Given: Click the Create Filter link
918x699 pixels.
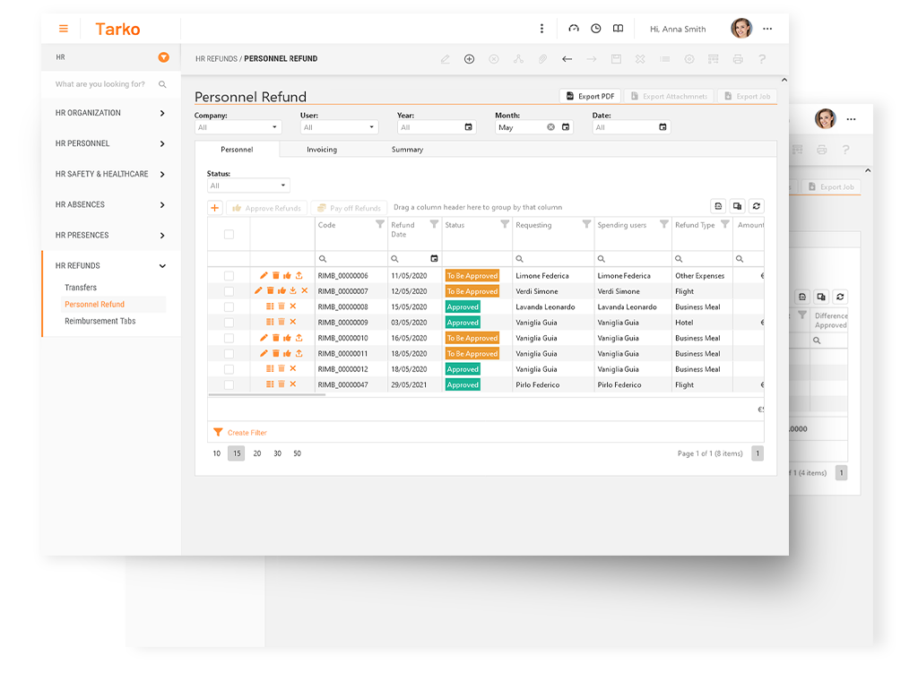Looking at the screenshot, I should (x=247, y=433).
